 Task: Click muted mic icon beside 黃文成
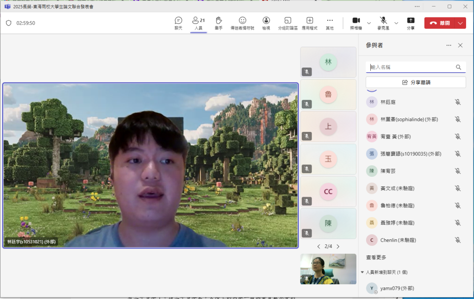point(458,188)
